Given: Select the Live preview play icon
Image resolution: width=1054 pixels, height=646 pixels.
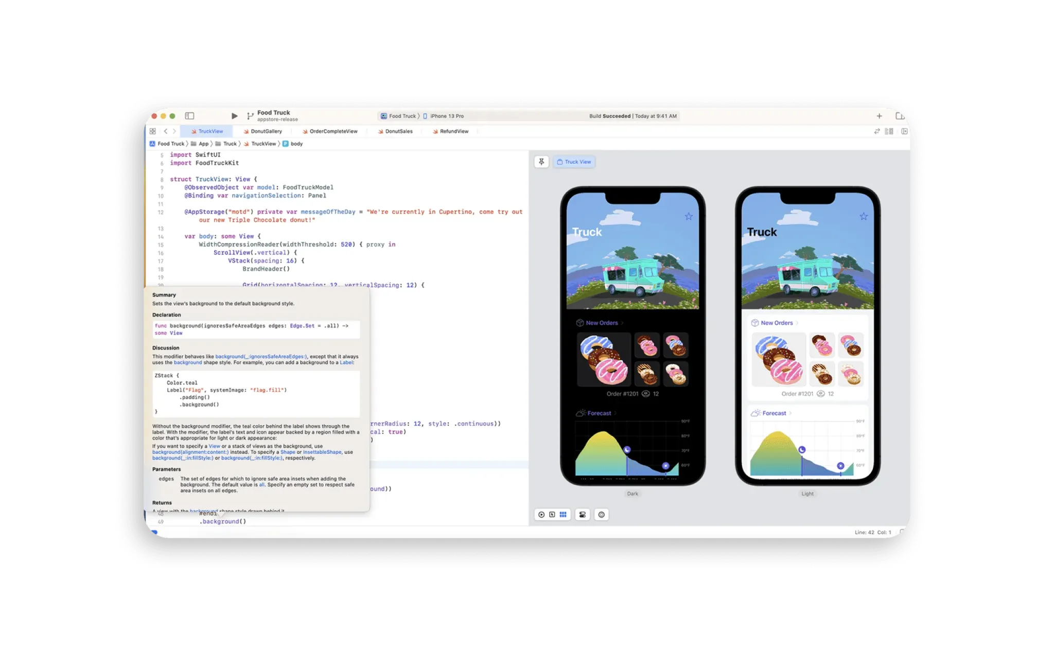Looking at the screenshot, I should click(x=541, y=514).
